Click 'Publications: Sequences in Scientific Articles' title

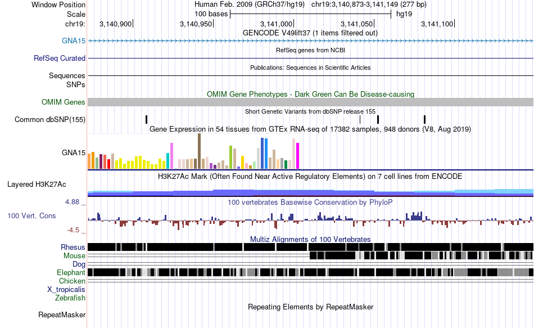310,68
